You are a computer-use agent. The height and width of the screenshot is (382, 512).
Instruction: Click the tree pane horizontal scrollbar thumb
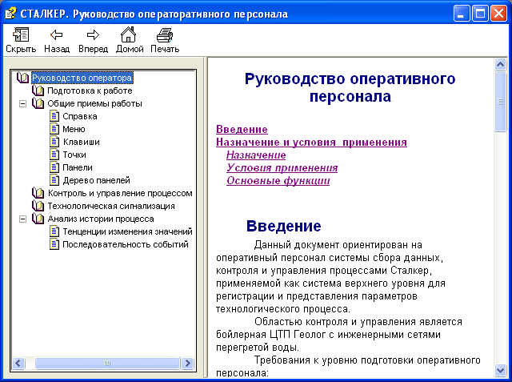(x=107, y=363)
